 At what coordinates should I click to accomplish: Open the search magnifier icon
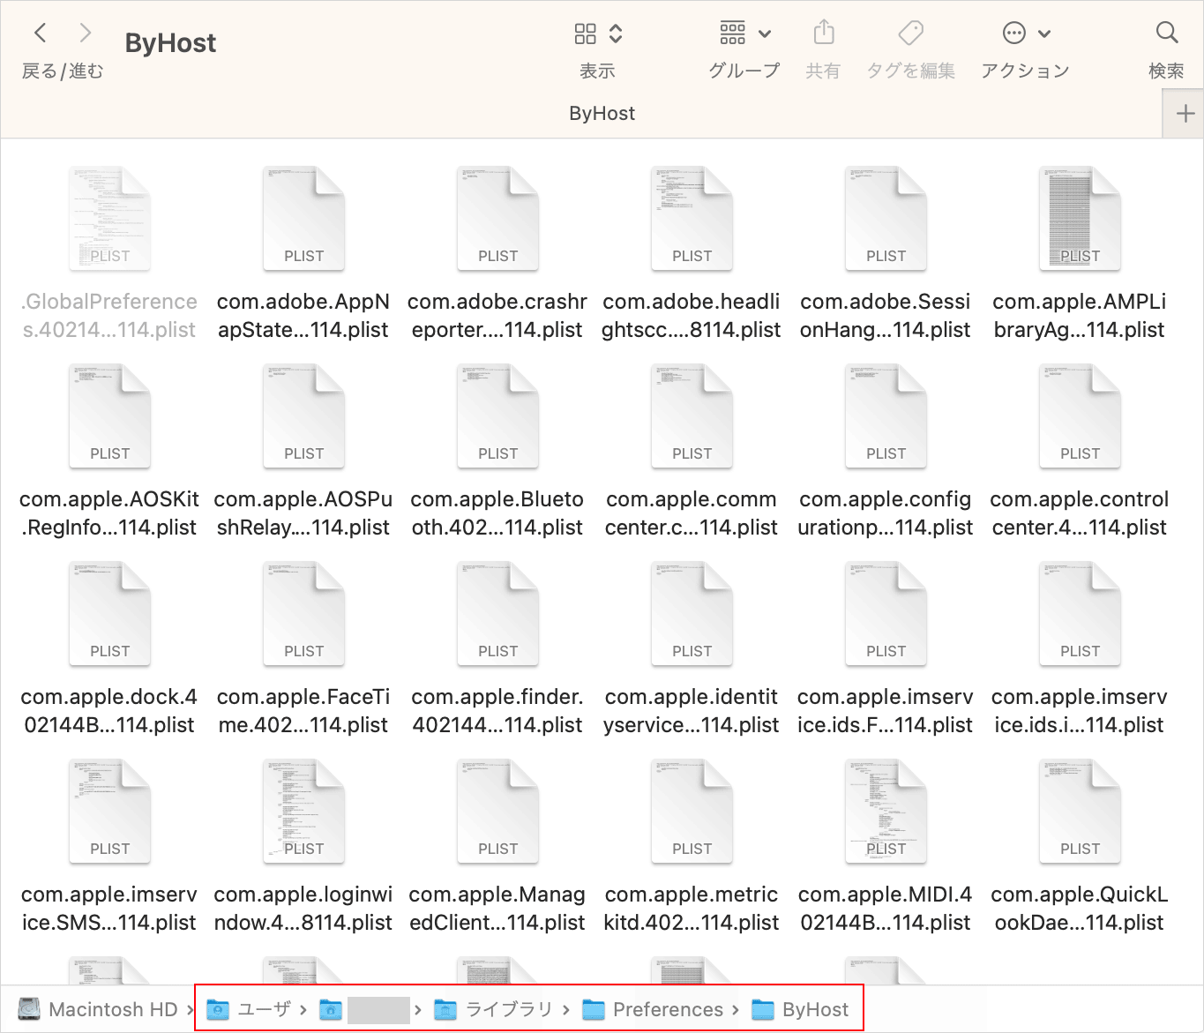point(1166,34)
